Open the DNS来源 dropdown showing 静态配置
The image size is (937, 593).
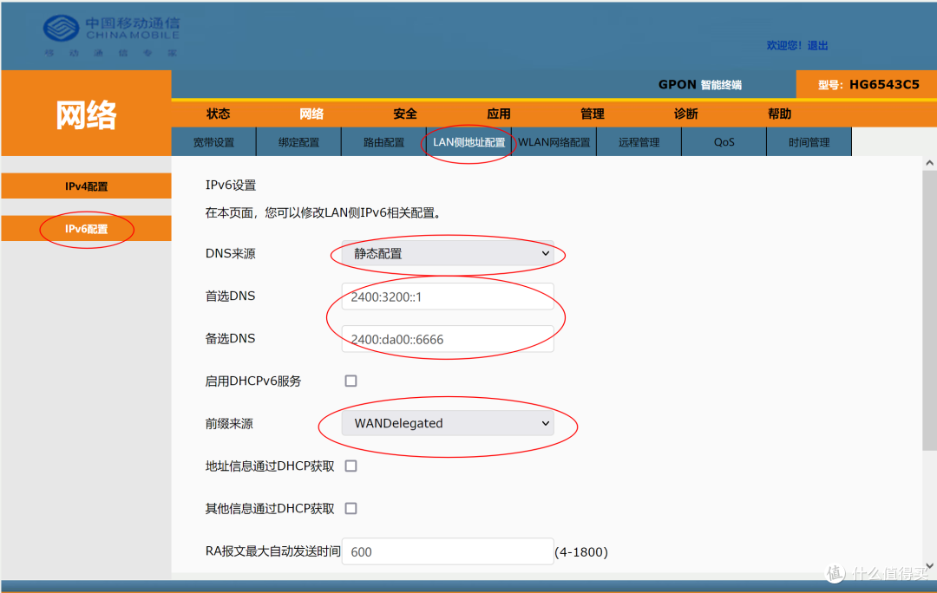coord(447,253)
